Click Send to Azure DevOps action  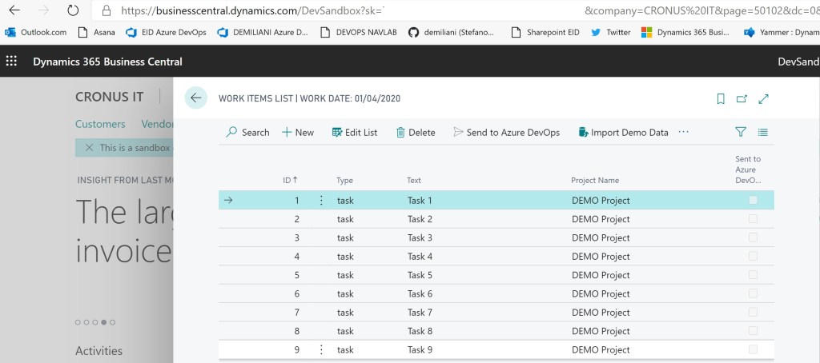(506, 133)
